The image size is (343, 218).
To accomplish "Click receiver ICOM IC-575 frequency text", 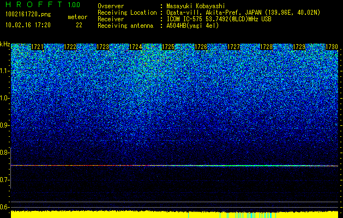I will (x=219, y=19).
